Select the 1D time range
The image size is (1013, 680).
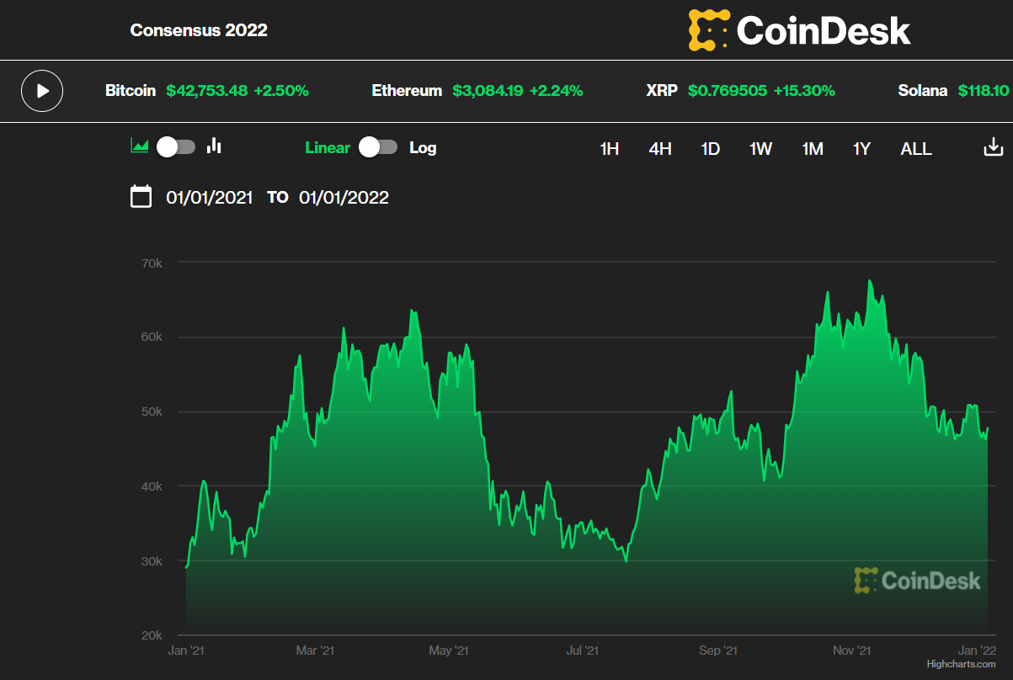coord(711,149)
